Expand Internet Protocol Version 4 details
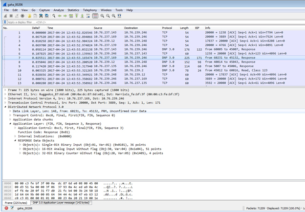Screen dimensions: 305x212 pos(5,98)
